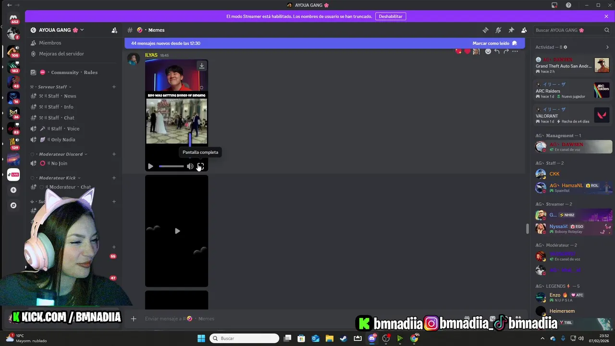The height and width of the screenshot is (346, 615).
Task: Collapse the Serveur Staff category
Action: [52, 87]
